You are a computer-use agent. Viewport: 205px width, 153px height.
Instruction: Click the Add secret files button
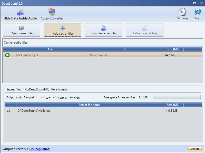tap(63, 30)
